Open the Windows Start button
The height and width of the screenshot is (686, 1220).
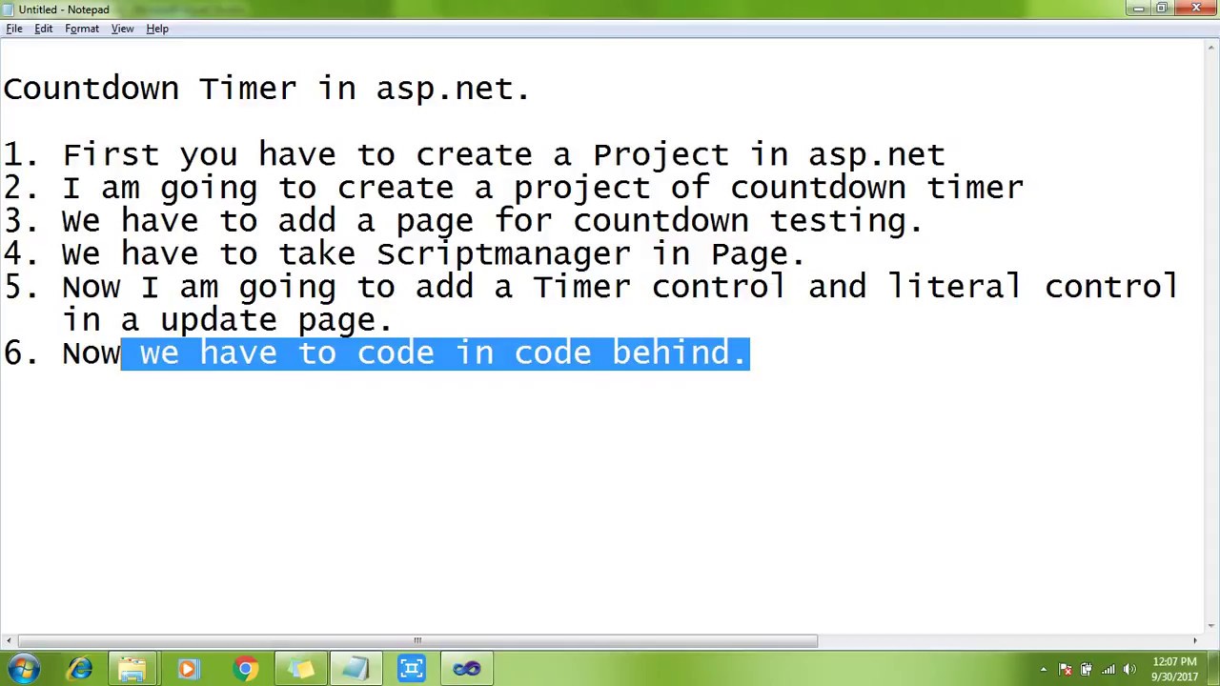(24, 669)
